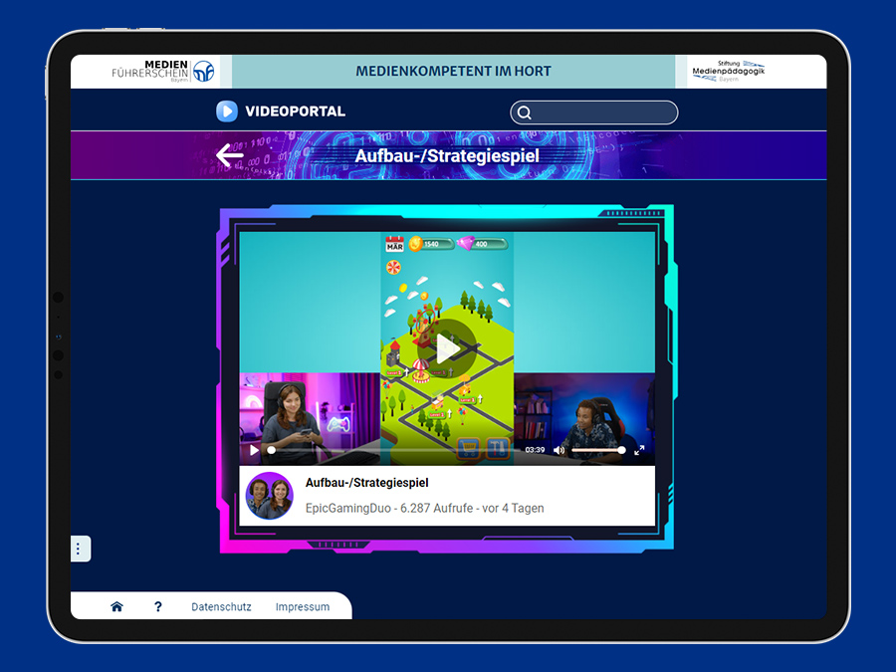Image resolution: width=896 pixels, height=672 pixels.
Task: Open the Medienführerschein Bayern logo
Action: tap(163, 72)
